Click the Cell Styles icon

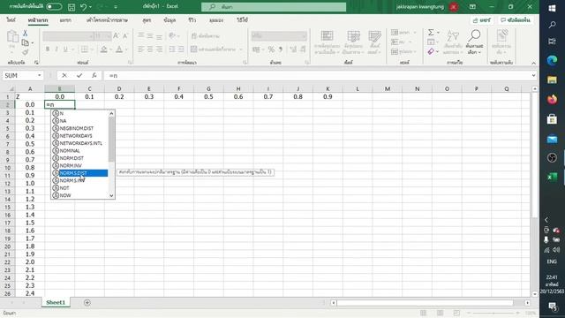374,42
